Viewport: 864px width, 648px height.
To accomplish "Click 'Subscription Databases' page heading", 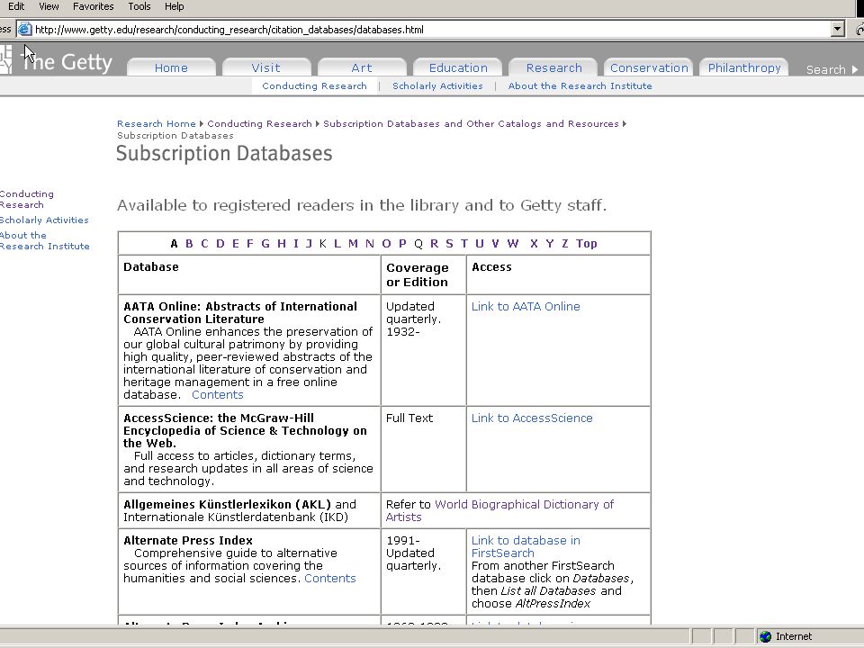I will (224, 153).
